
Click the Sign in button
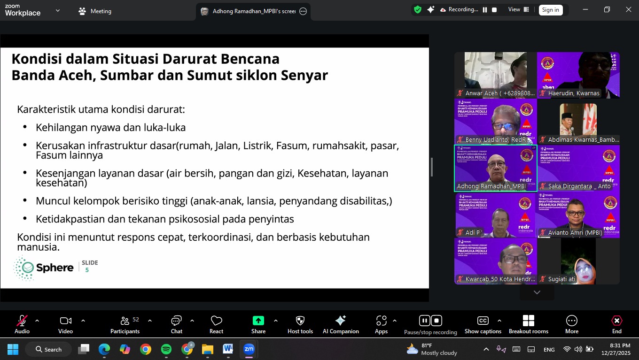click(550, 10)
